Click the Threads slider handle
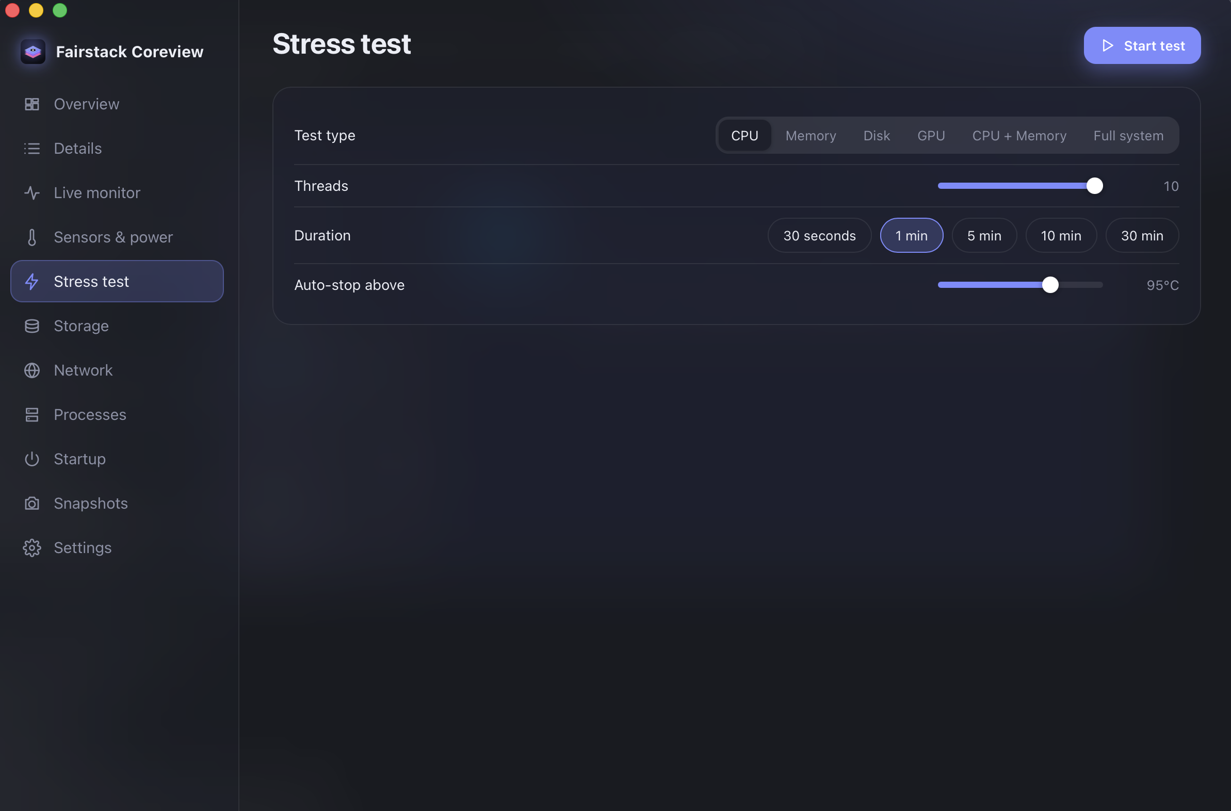This screenshot has height=811, width=1231. click(x=1094, y=186)
